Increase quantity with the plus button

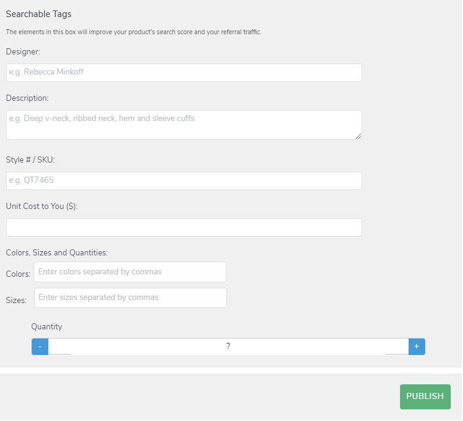[417, 346]
